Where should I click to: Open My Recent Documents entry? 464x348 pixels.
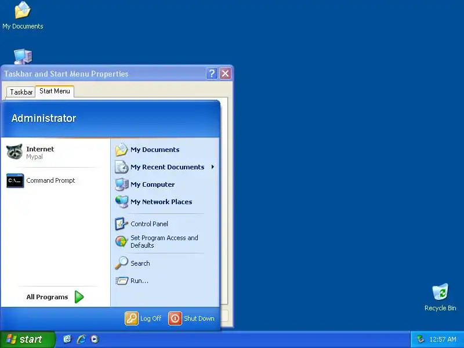[165, 167]
